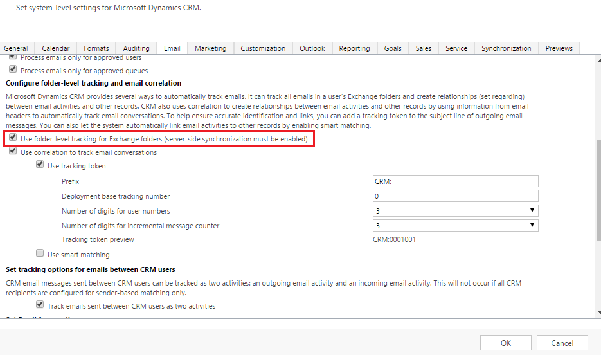The image size is (601, 355).
Task: Click the Cancel button
Action: click(562, 343)
